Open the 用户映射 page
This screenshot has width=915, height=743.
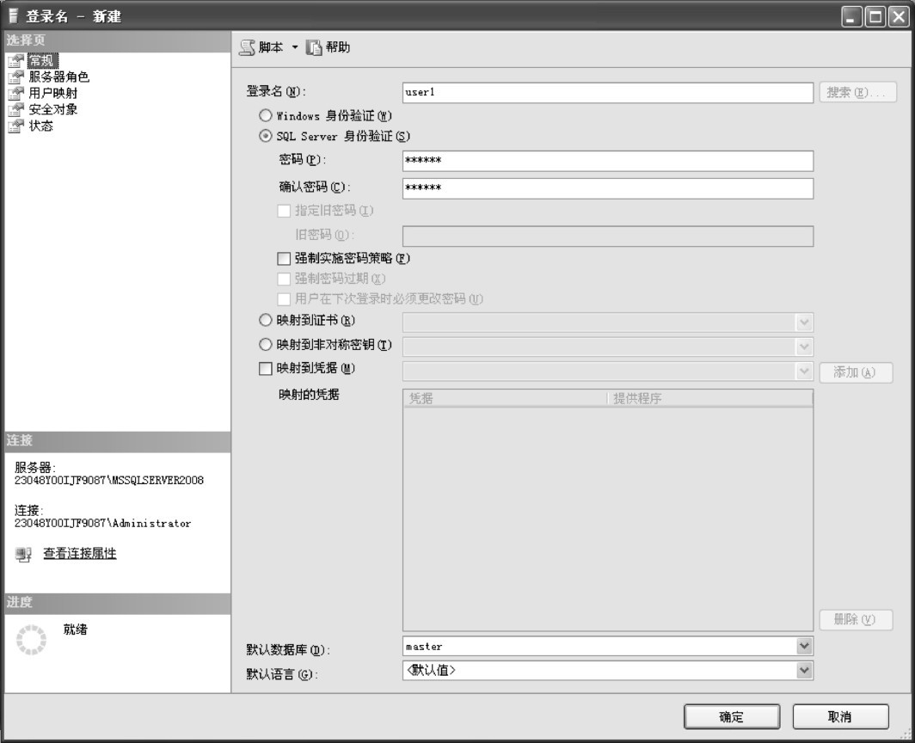(x=53, y=94)
